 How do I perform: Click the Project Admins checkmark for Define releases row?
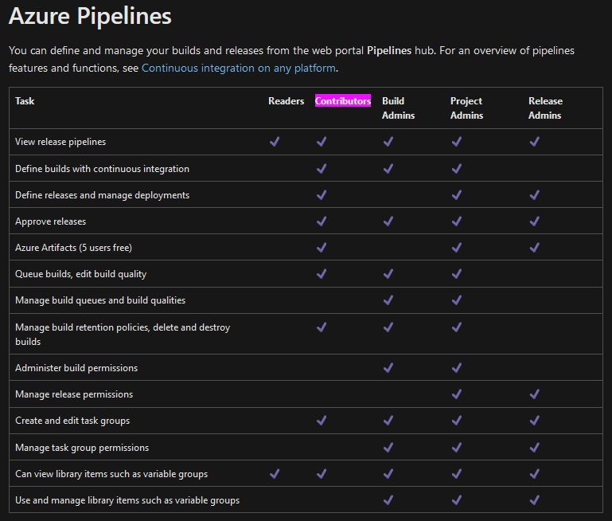(x=457, y=195)
